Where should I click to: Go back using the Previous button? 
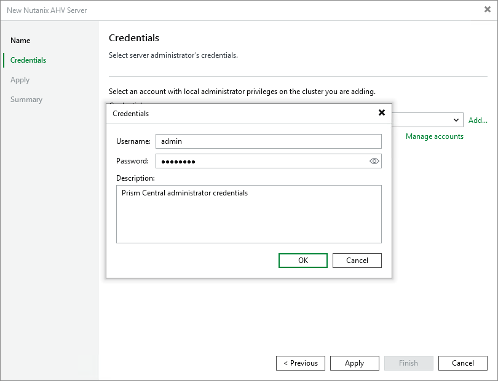(301, 363)
